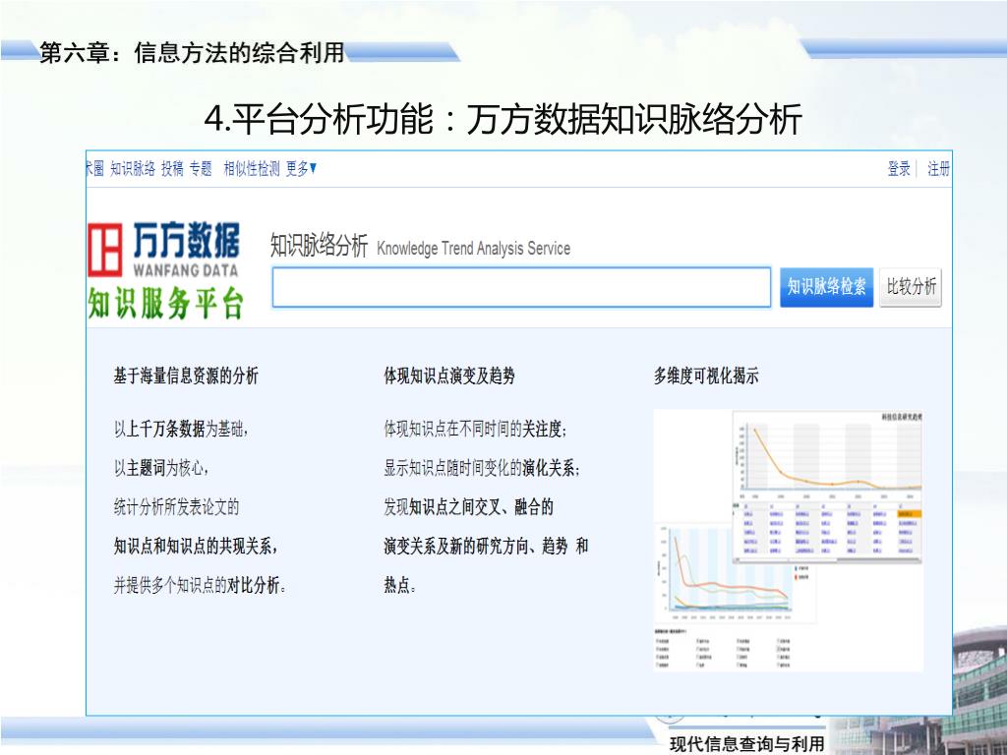The width and height of the screenshot is (1007, 755).
Task: Click the Knowledge Trend Analysis Service subtitle
Action: (473, 249)
